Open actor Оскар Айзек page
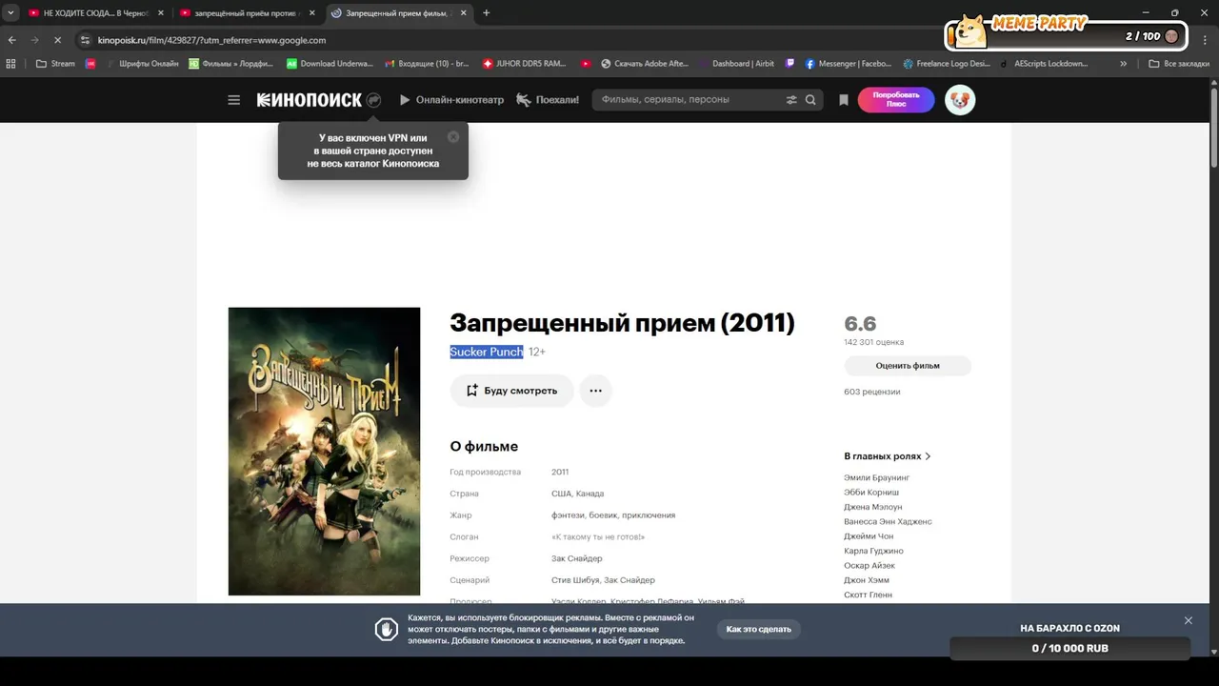 click(x=869, y=566)
